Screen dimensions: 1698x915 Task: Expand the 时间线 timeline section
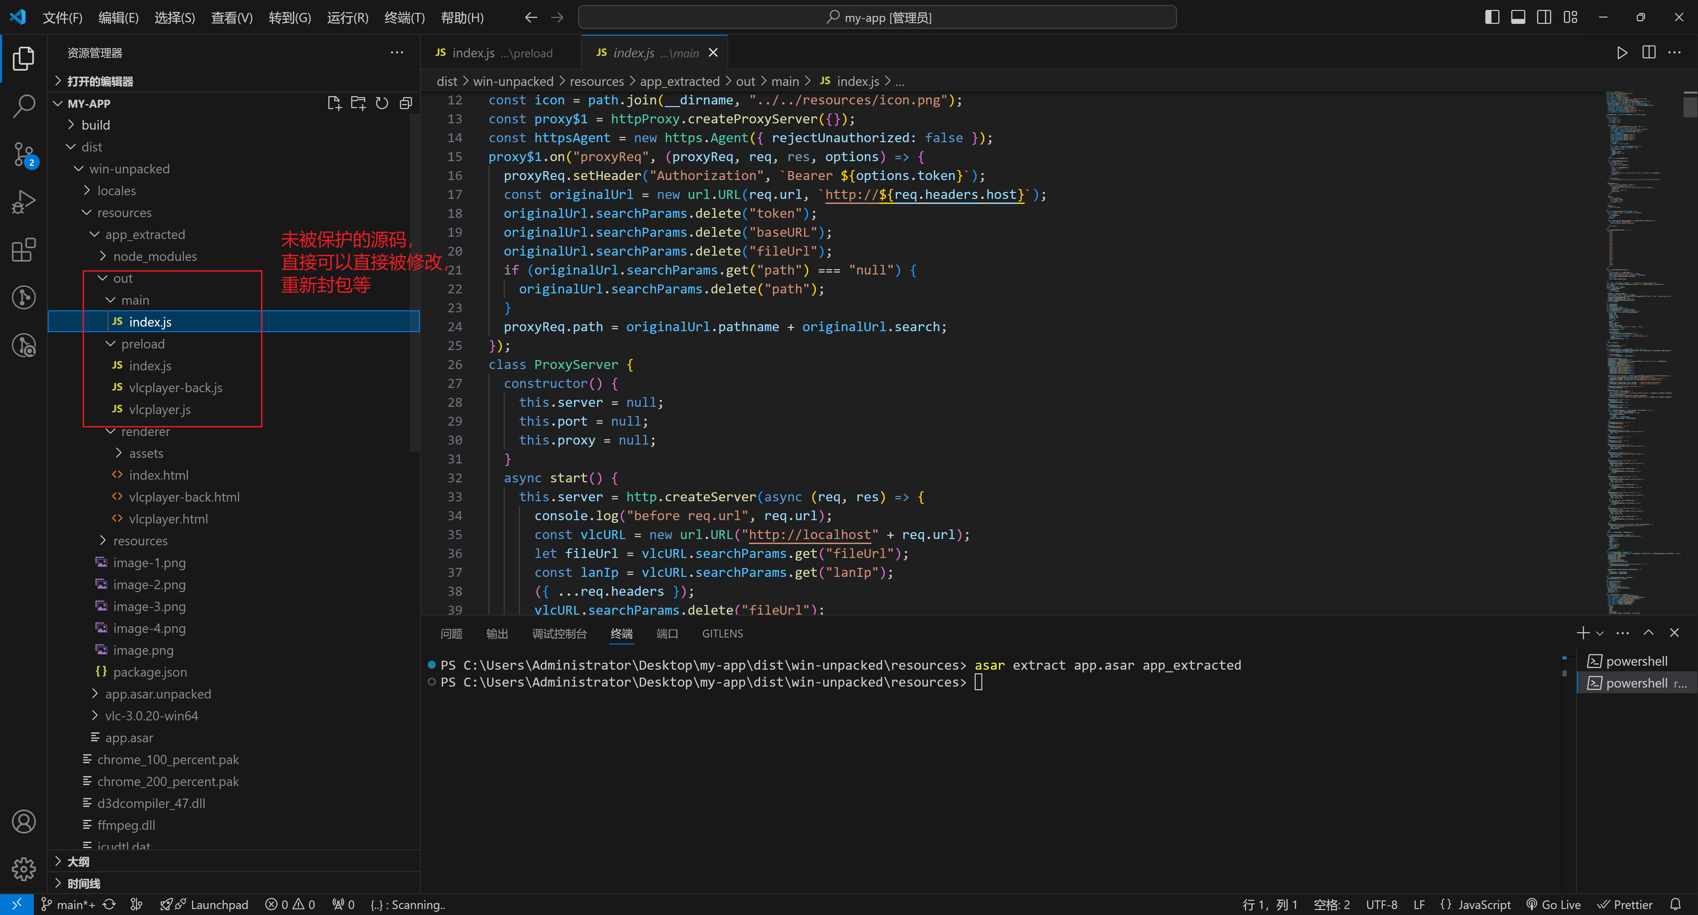(x=233, y=884)
